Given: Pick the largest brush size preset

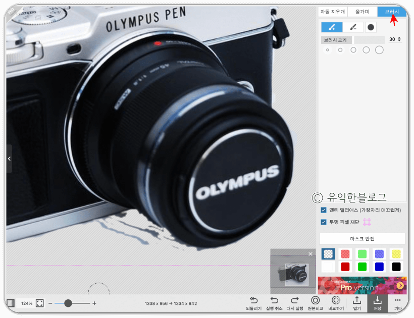Looking at the screenshot, I should coord(379,50).
